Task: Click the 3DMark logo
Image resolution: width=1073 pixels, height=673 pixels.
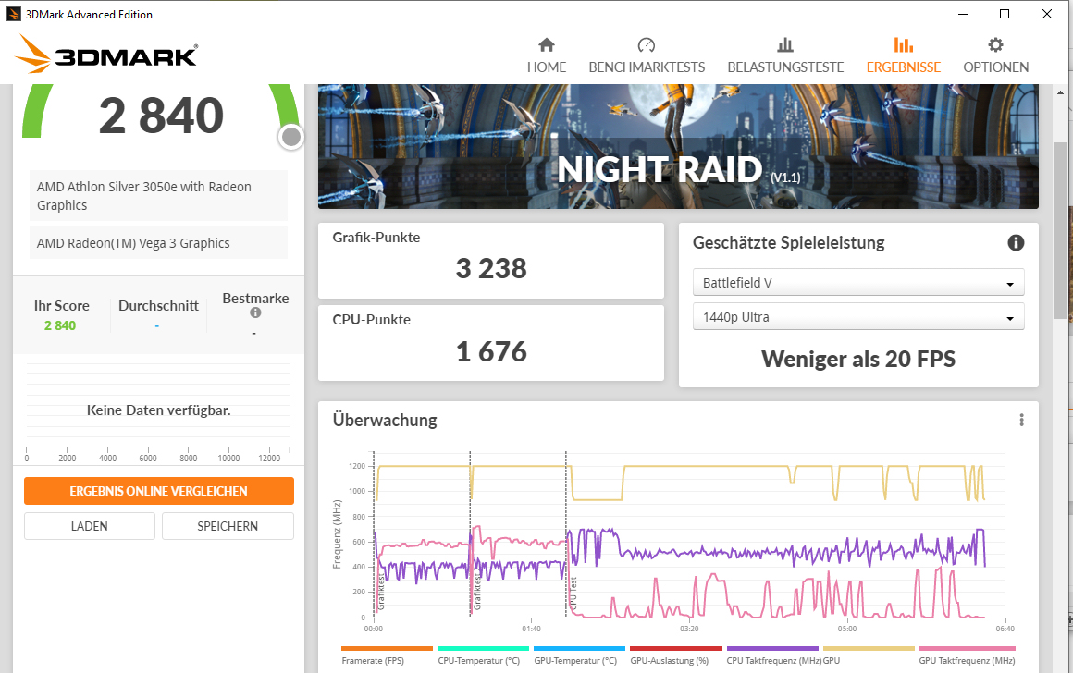Action: 106,54
